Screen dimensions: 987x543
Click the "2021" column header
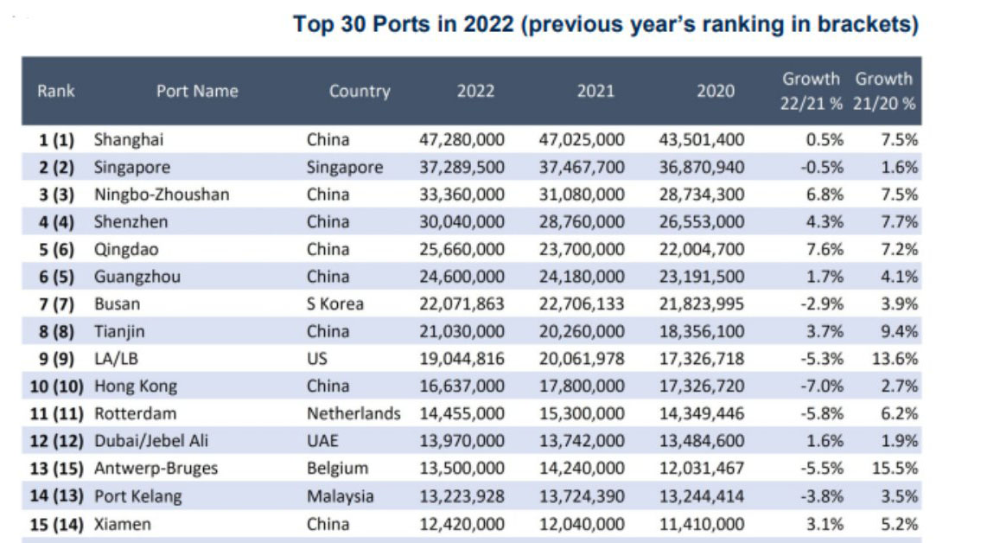coord(595,92)
